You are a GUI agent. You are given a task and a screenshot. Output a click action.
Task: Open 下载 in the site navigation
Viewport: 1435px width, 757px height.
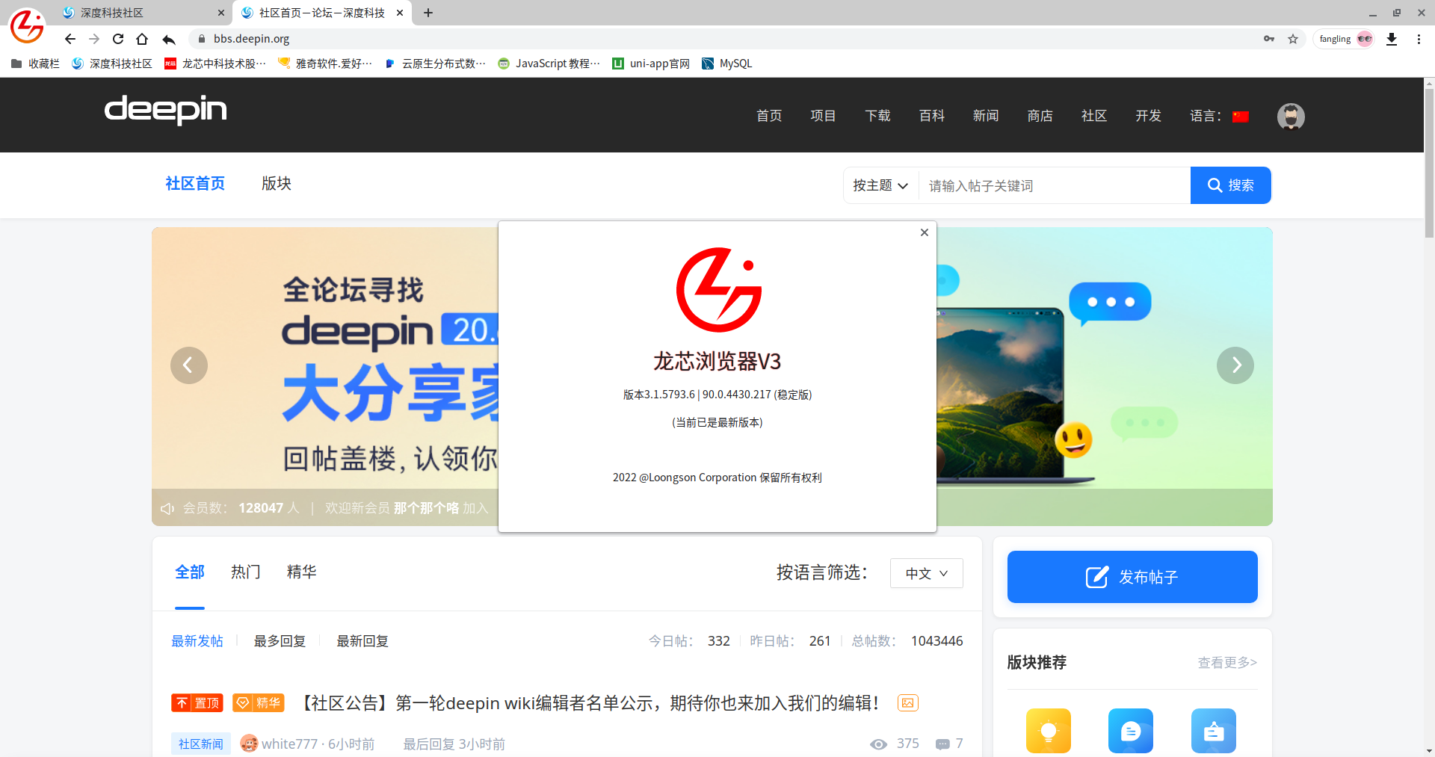point(877,116)
